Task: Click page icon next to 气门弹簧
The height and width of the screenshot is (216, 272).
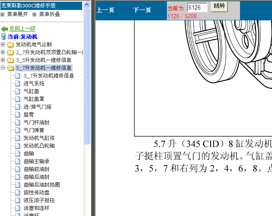Action: [18, 130]
